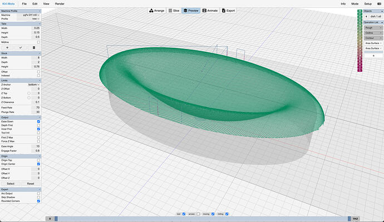The width and height of the screenshot is (384, 222).
Task: Enable the stock Offset checkbox
Action: tap(38, 72)
